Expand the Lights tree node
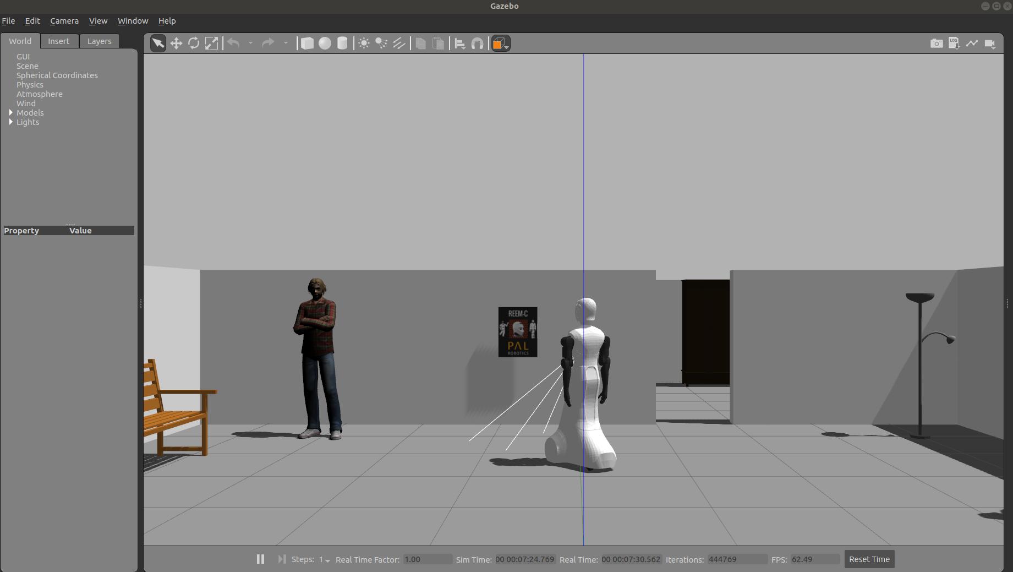 11,122
